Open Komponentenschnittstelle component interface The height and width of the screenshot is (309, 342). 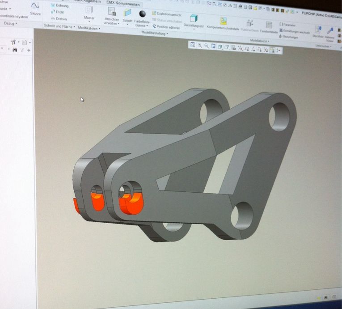coord(223,21)
